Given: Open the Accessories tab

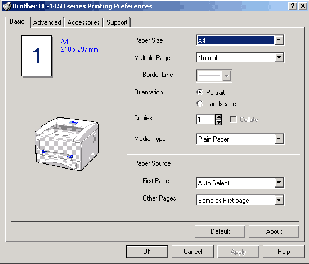Looking at the screenshot, I should pos(83,22).
